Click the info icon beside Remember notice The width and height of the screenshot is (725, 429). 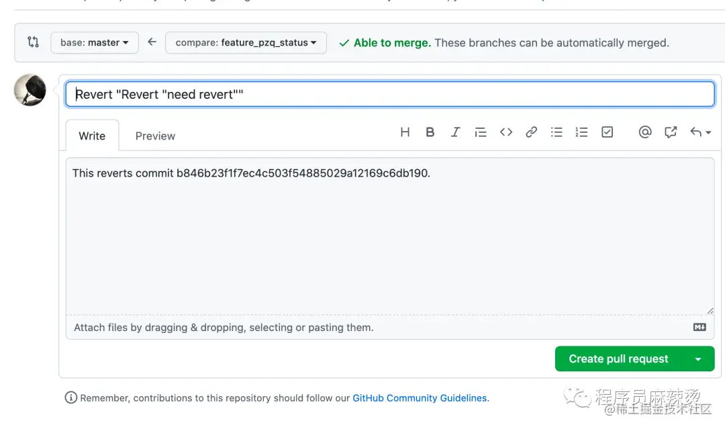click(x=70, y=397)
